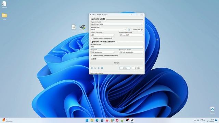
Task: Select the disc image desktop icon
Action: (74, 28)
